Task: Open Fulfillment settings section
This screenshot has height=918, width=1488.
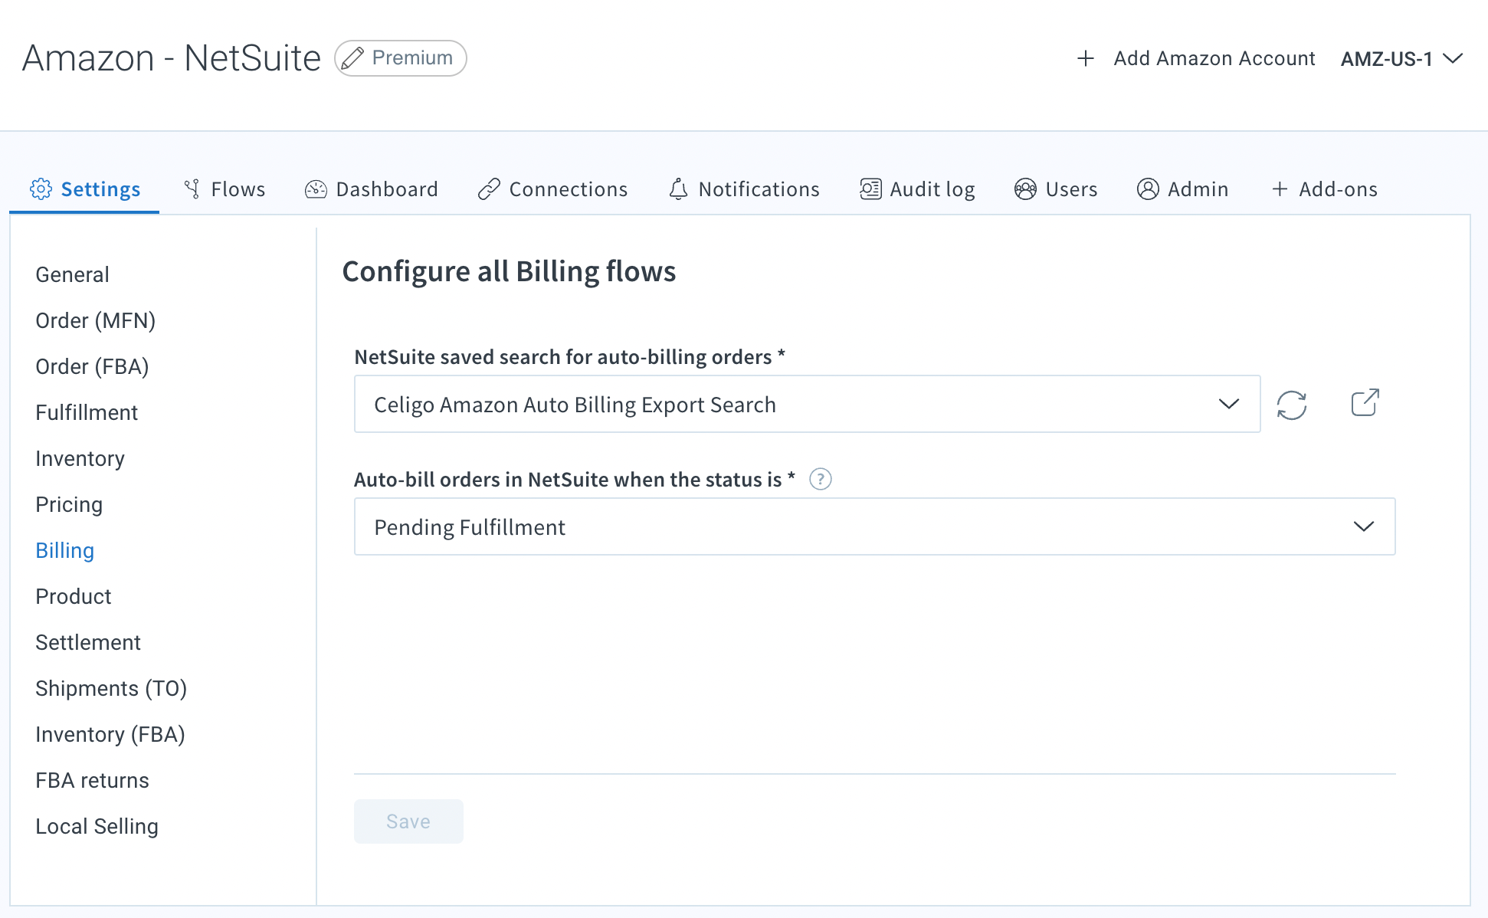Action: coord(87,412)
